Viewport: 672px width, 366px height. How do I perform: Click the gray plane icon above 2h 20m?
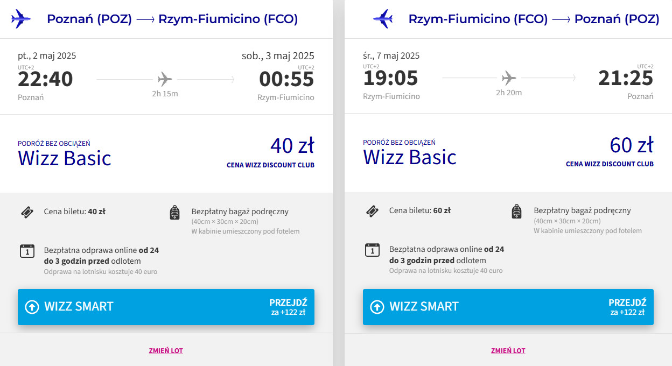pyautogui.click(x=508, y=79)
